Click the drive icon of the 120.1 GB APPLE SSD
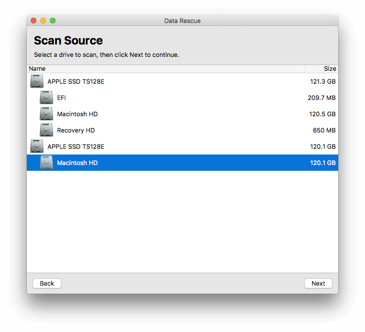Image resolution: width=365 pixels, height=332 pixels. point(37,146)
